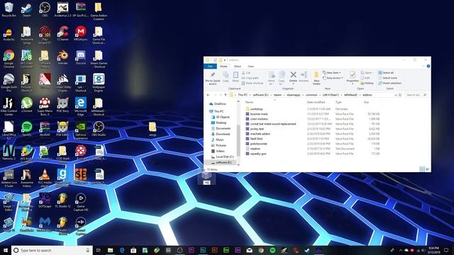Select the OBS Studio desktop shortcut
Image resolution: width=454 pixels, height=255 pixels.
click(x=99, y=129)
